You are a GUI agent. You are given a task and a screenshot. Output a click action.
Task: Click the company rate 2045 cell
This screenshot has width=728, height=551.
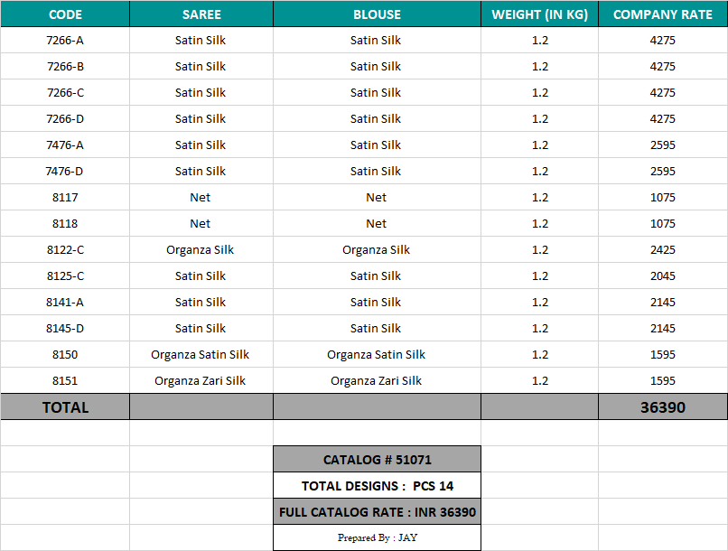coord(662,276)
